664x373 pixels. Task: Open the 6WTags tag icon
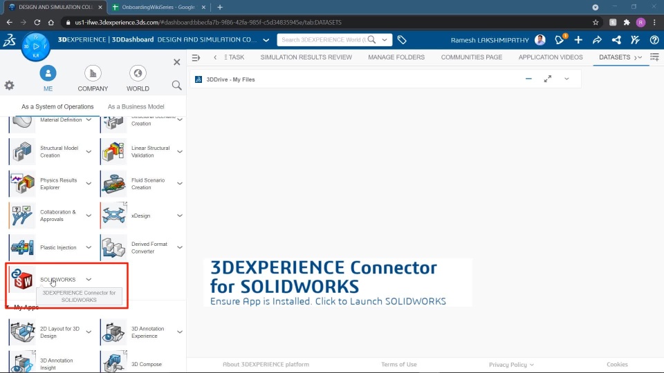(x=402, y=40)
